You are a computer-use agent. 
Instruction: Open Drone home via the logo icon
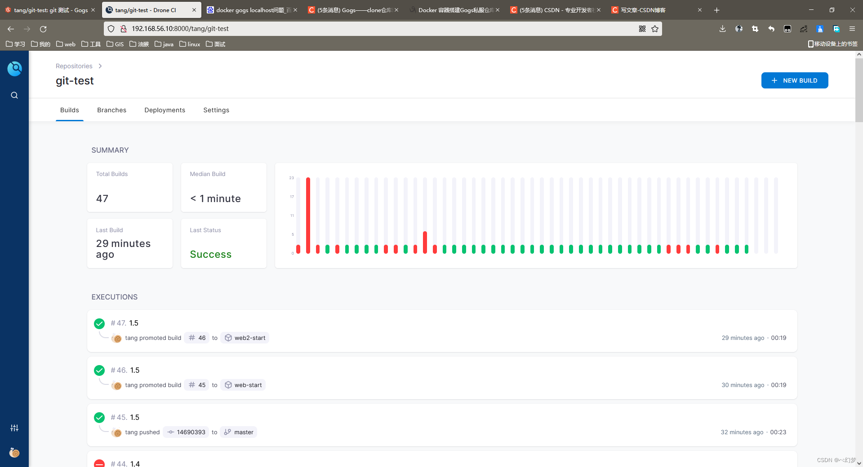coord(14,68)
